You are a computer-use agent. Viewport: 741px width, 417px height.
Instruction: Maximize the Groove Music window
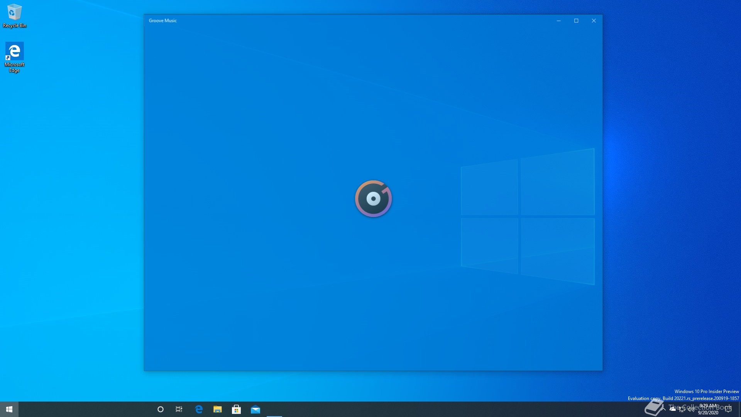point(576,21)
